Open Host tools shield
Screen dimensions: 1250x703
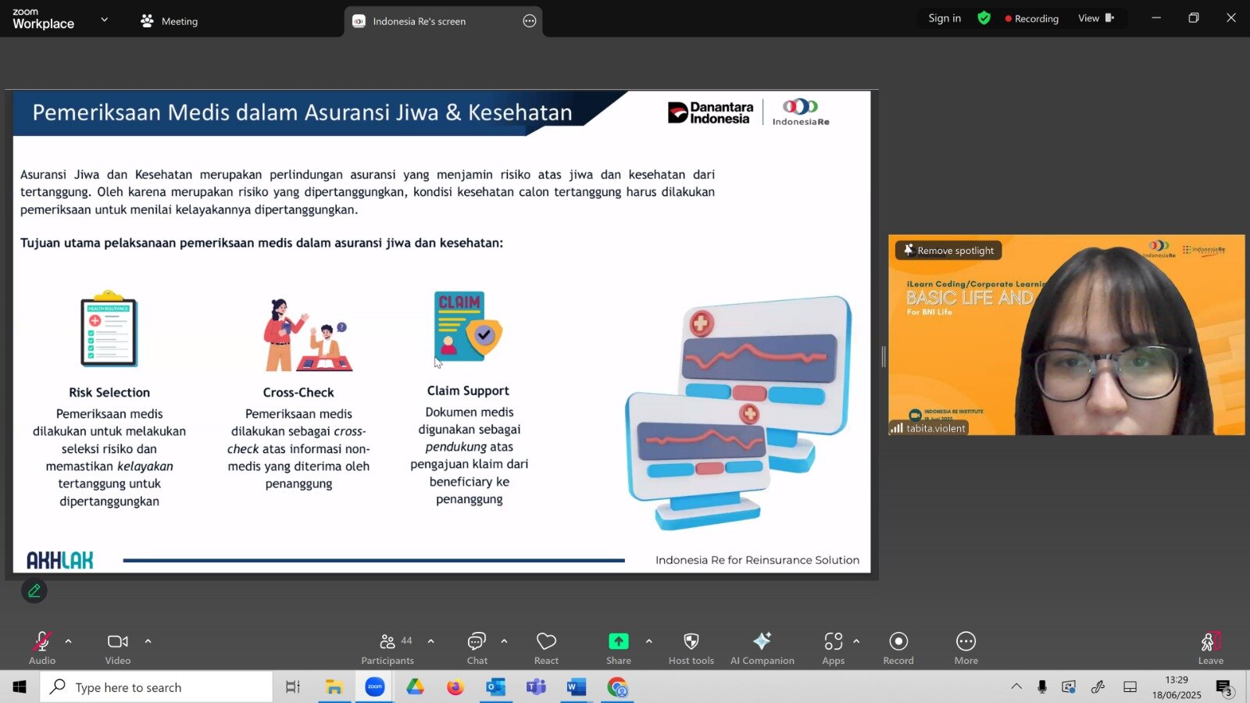tap(691, 648)
